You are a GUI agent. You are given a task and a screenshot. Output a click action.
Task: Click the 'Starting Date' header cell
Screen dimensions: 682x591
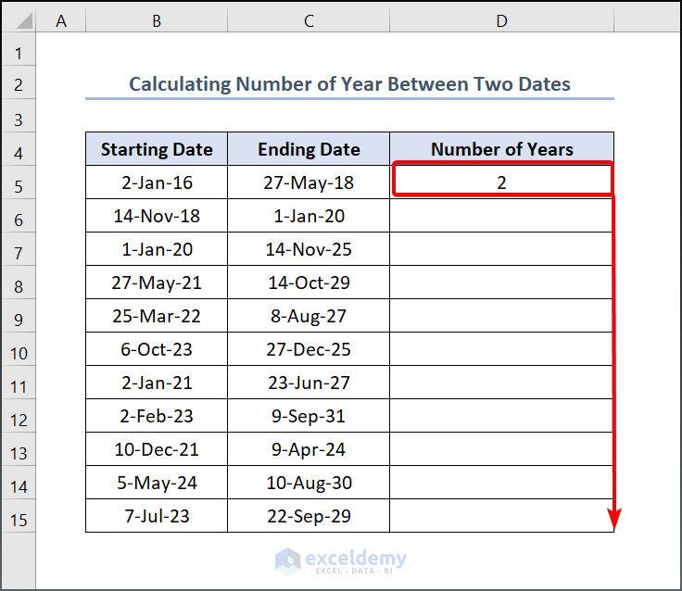(x=157, y=149)
